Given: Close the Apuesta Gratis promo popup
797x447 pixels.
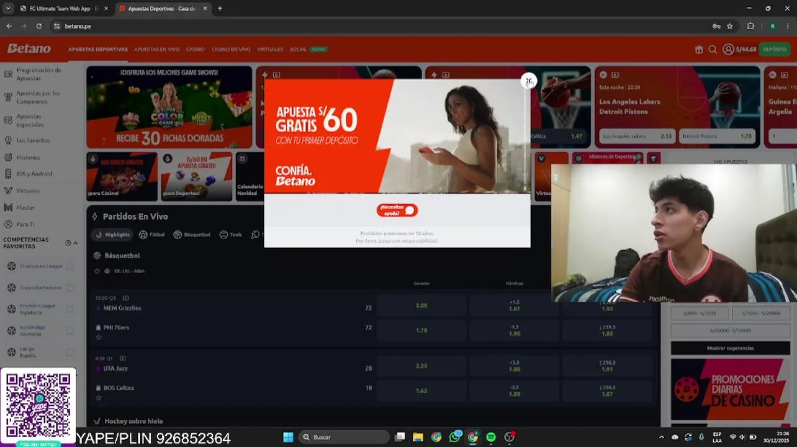Looking at the screenshot, I should pos(528,81).
